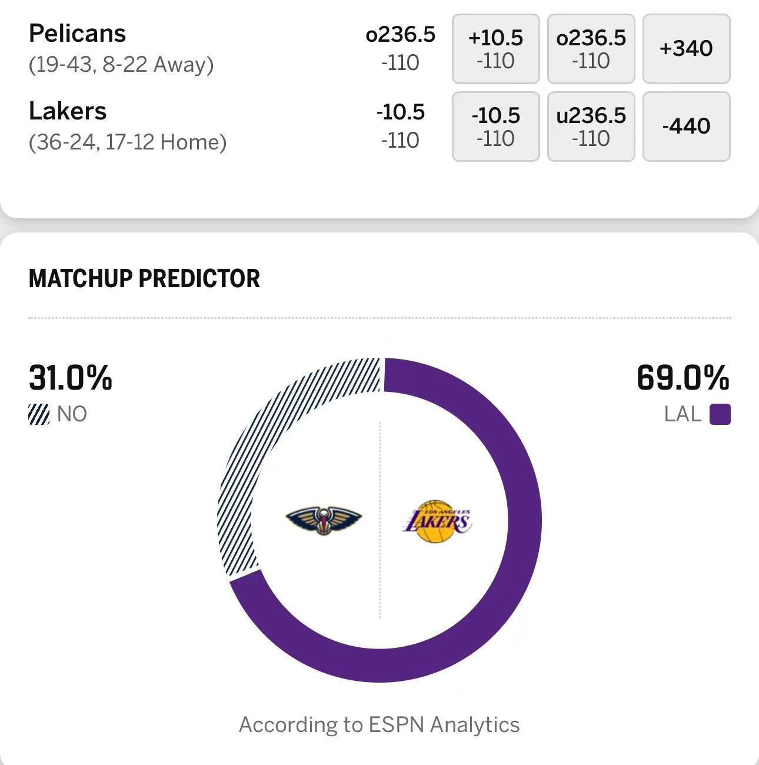Viewport: 759px width, 765px height.
Task: Open the Pelicans team name link
Action: (77, 34)
